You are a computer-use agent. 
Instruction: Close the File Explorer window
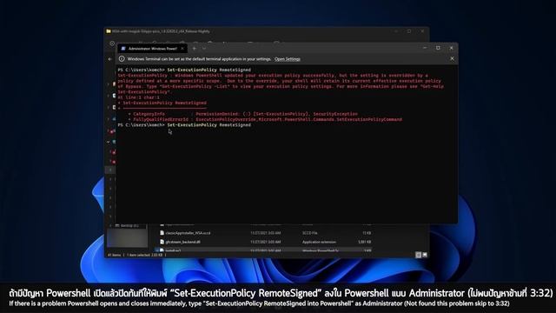coord(422,31)
